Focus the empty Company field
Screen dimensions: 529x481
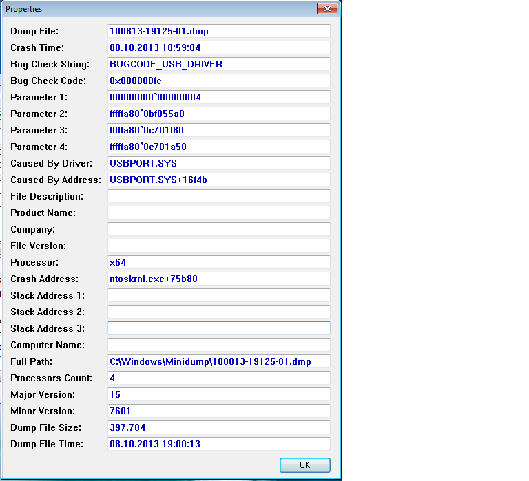click(219, 229)
